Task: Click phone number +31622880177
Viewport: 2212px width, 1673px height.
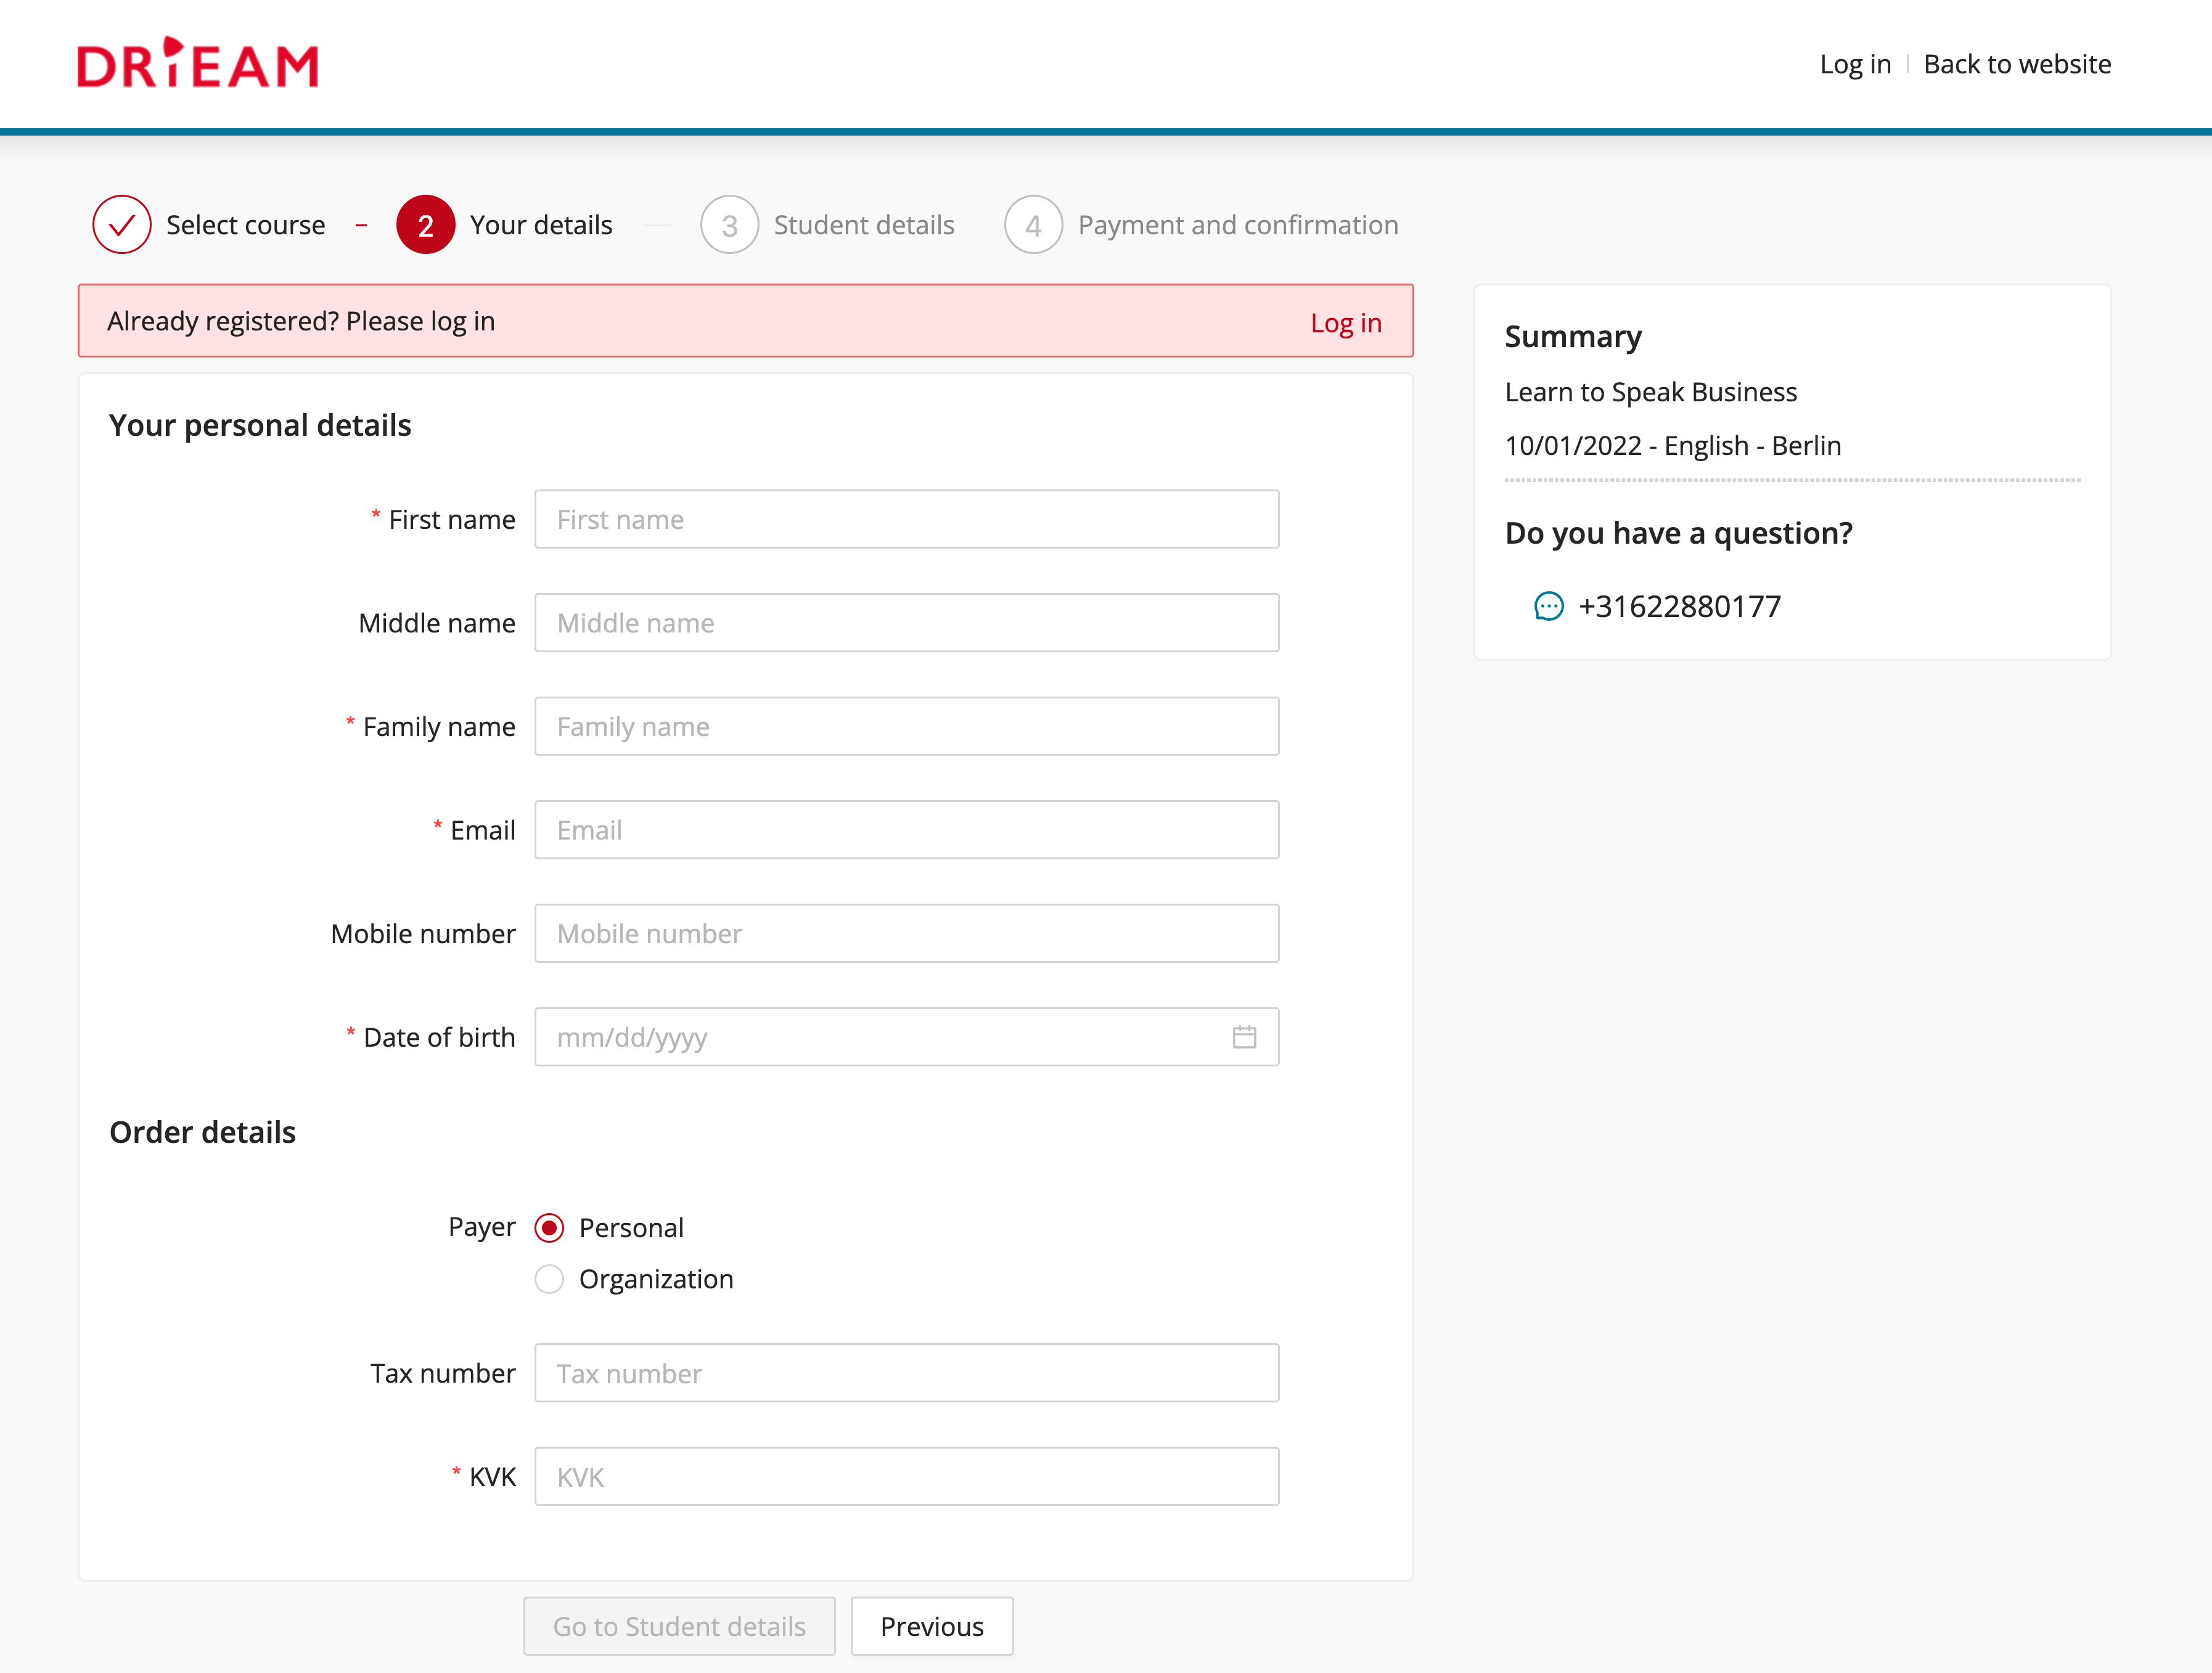Action: coord(1679,606)
